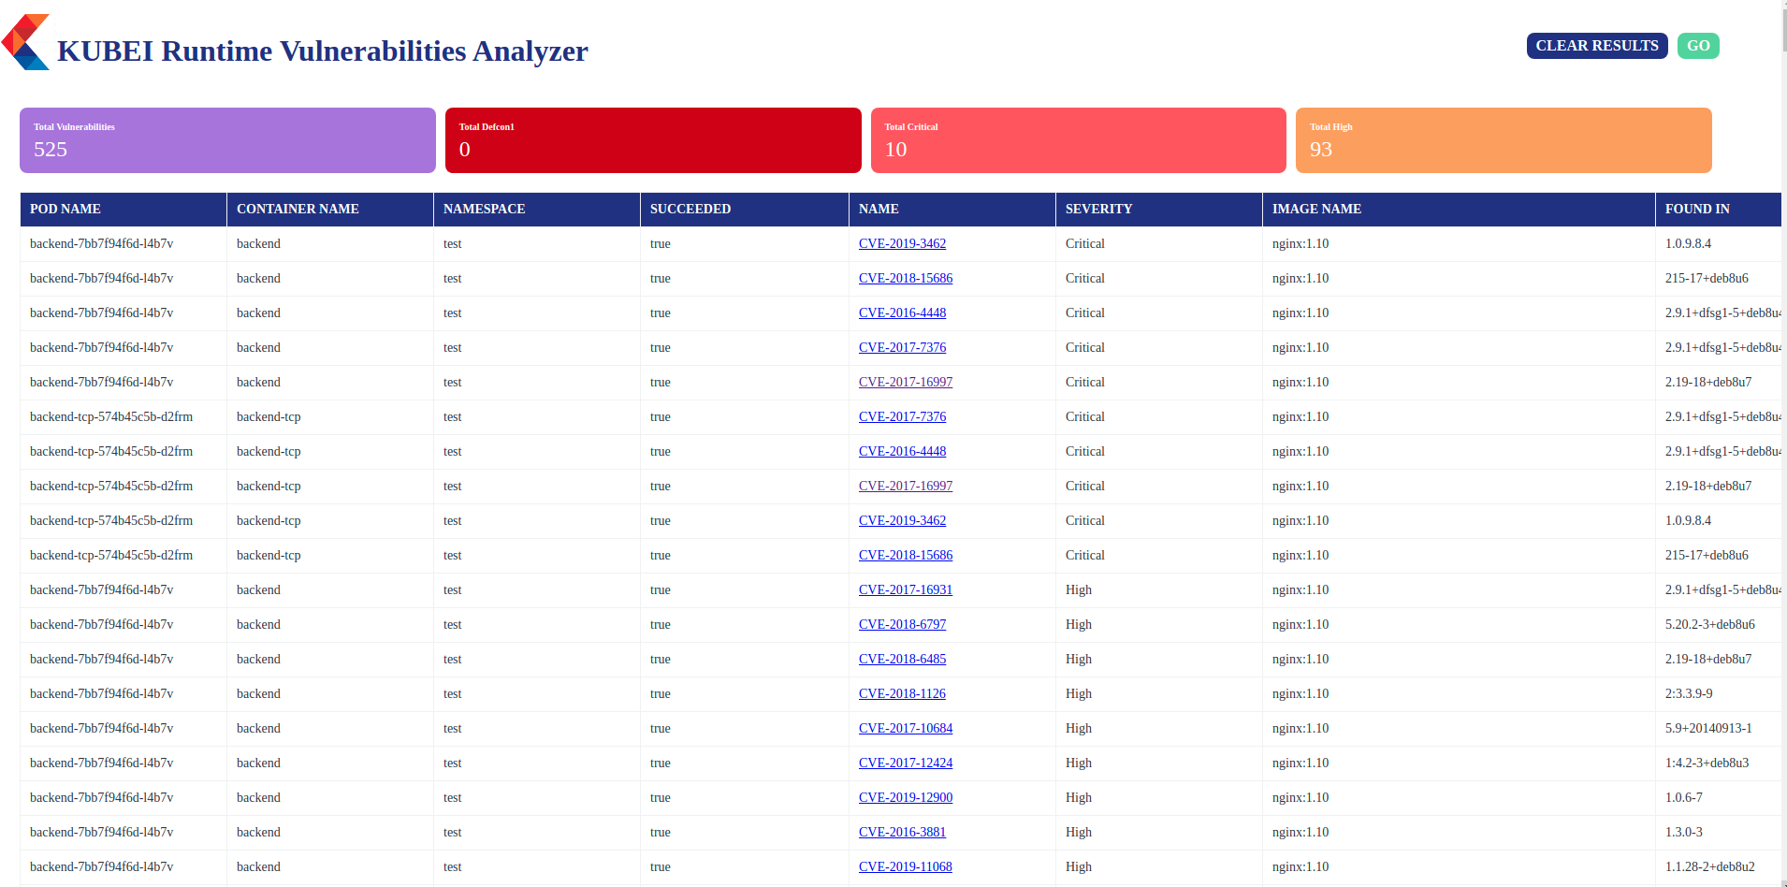The image size is (1787, 887).
Task: Click nginx:1.10 image in CVE-2018-6797 row
Action: click(x=1300, y=624)
